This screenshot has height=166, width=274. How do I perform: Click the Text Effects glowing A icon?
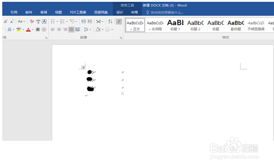click(9, 29)
